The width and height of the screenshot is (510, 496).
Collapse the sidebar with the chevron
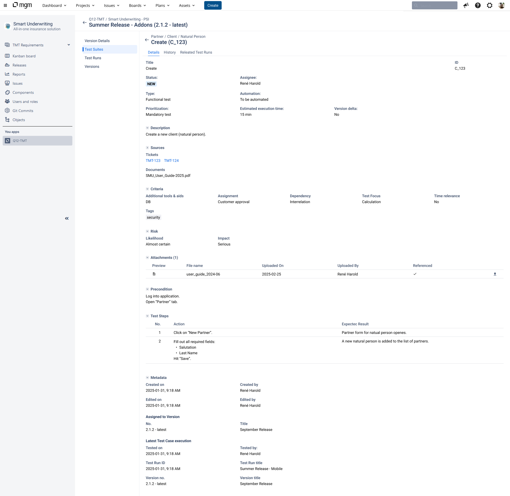[66, 218]
